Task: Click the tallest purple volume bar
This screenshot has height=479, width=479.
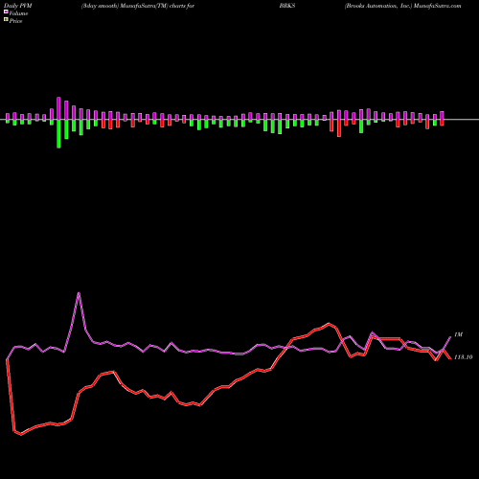Action: click(x=58, y=108)
